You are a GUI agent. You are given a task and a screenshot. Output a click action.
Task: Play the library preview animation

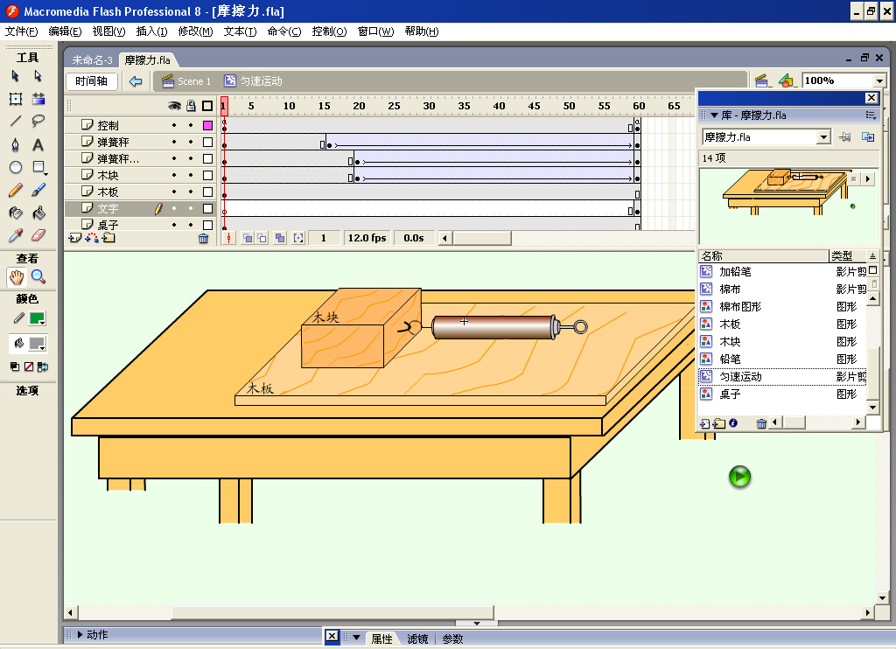pyautogui.click(x=868, y=178)
